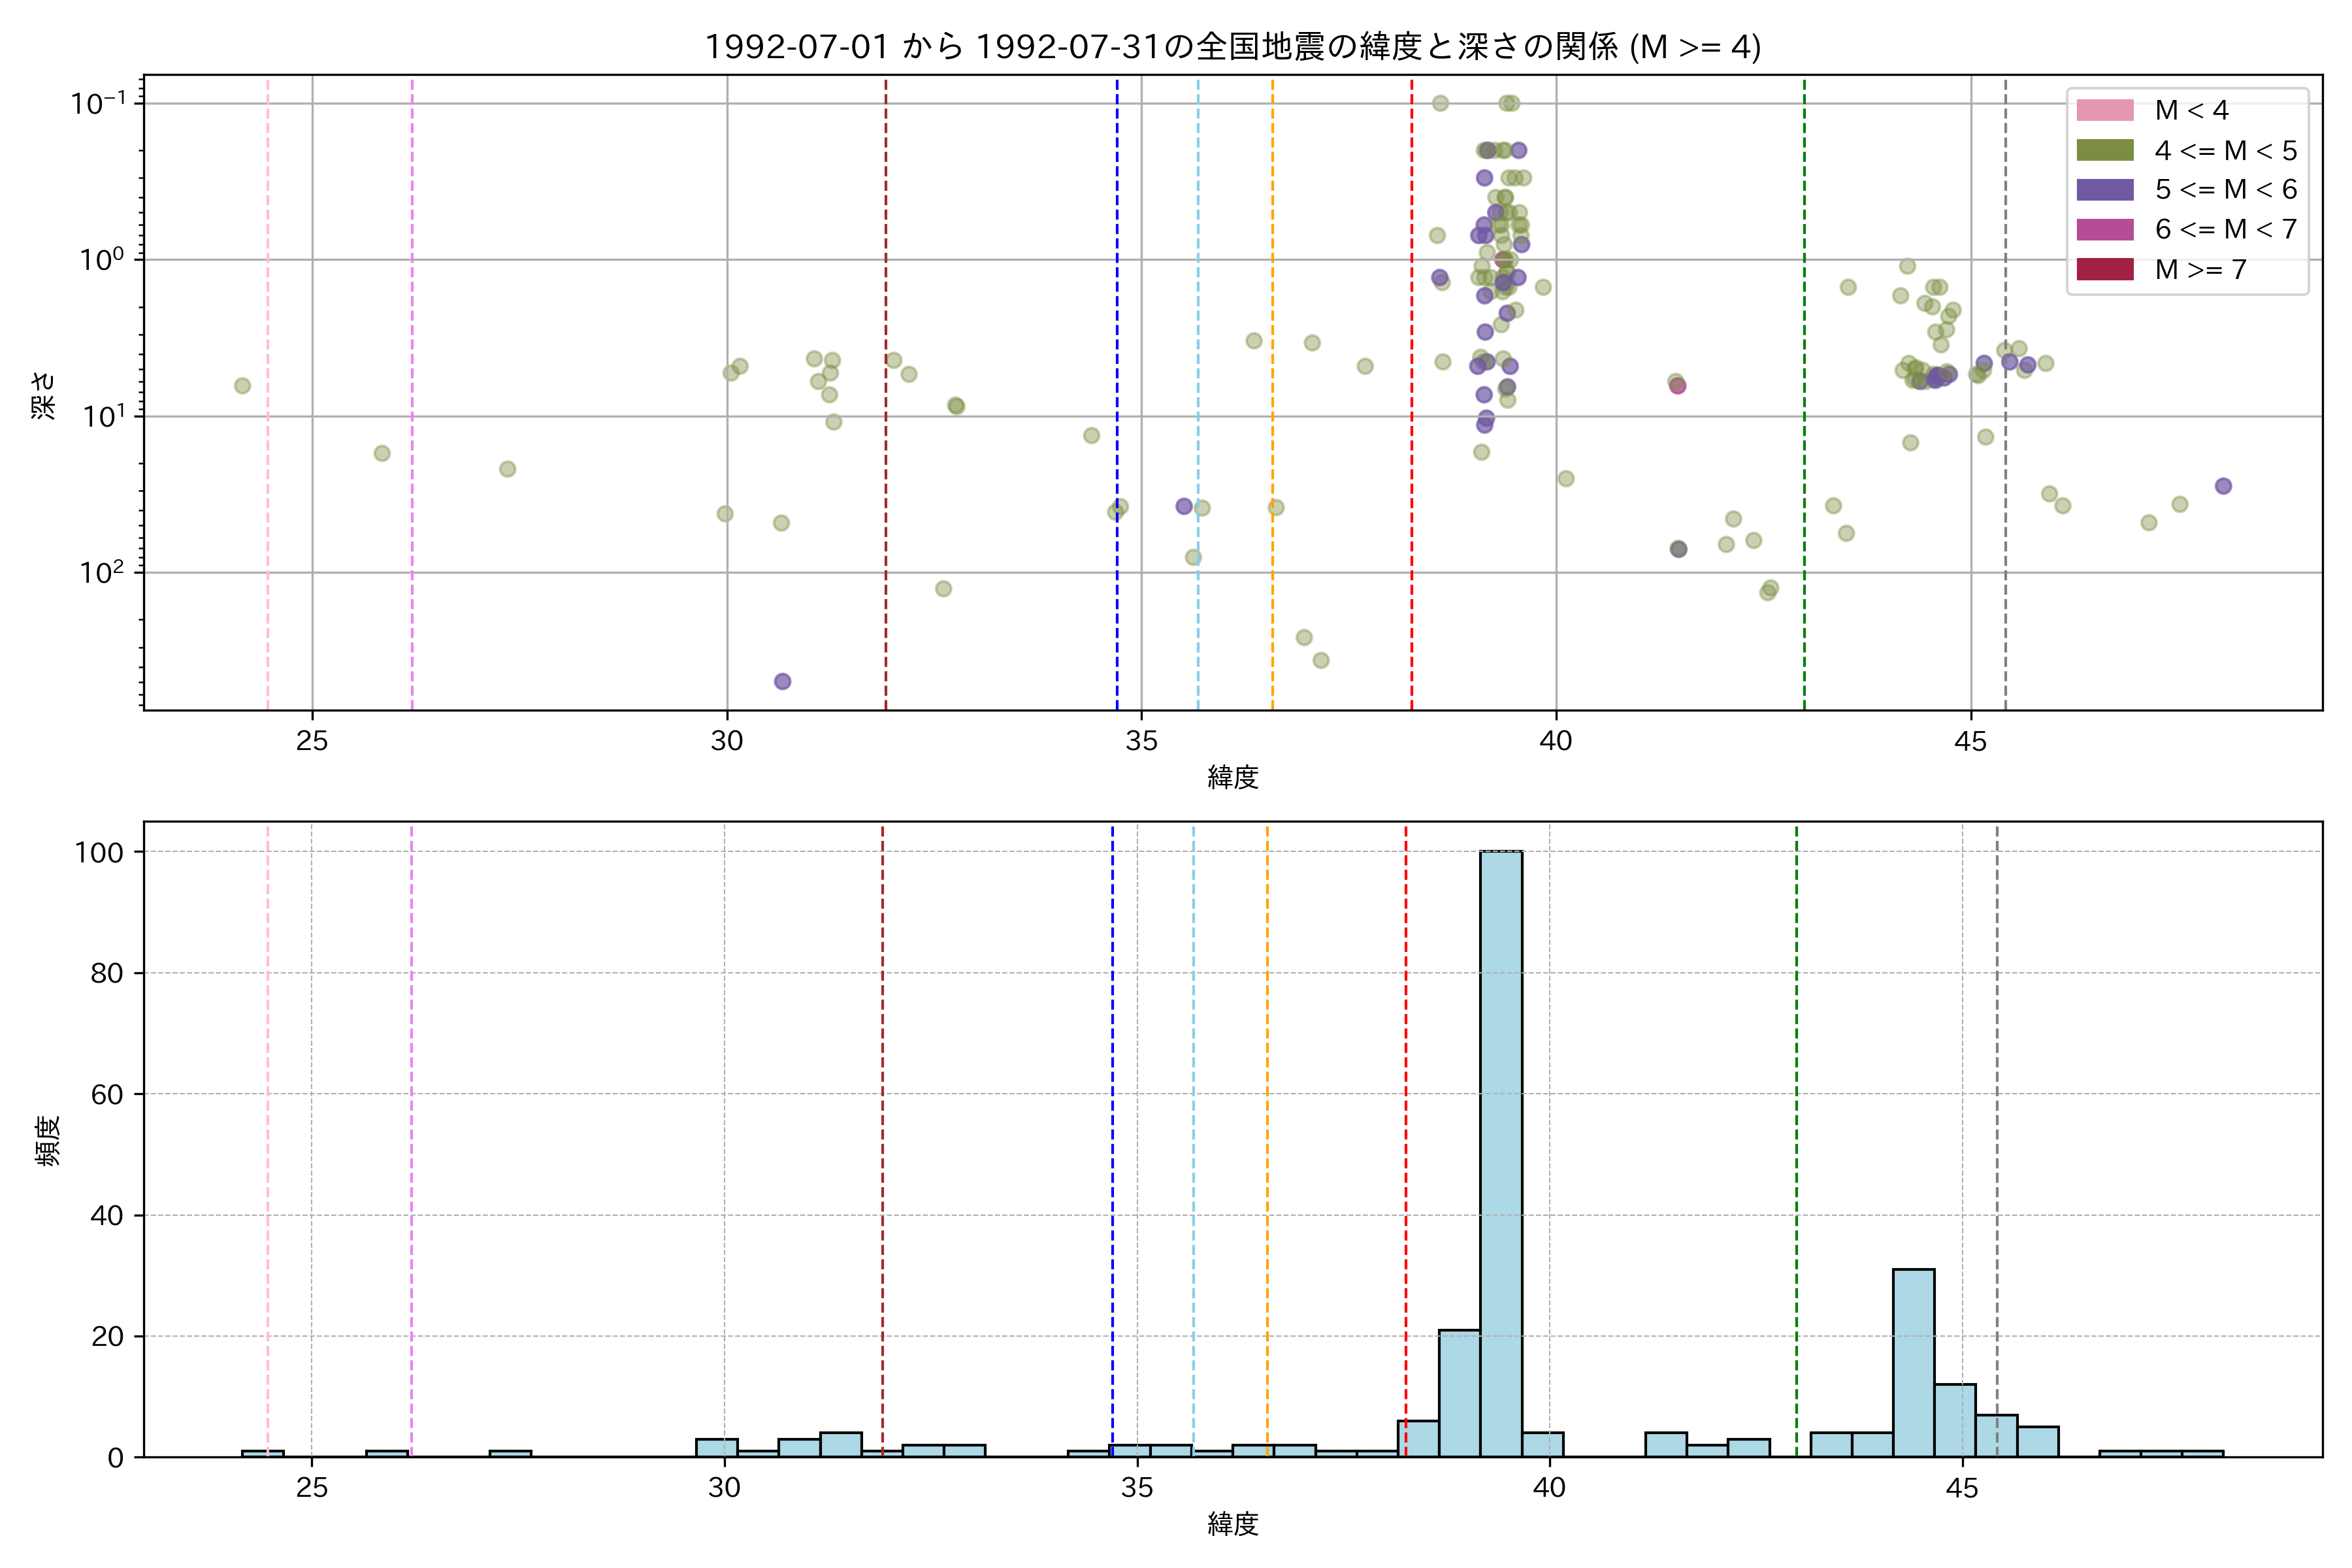This screenshot has width=2352, height=1568.
Task: Click the rightmost purple point in scatter plot
Action: [2223, 486]
